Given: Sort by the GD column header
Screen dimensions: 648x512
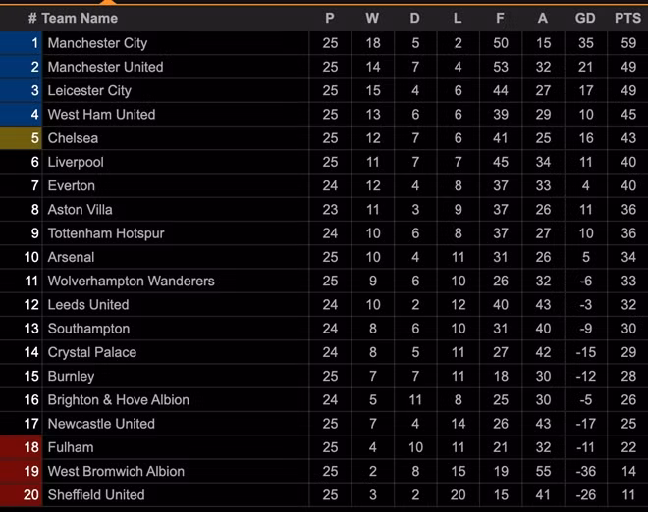Looking at the screenshot, I should 585,18.
